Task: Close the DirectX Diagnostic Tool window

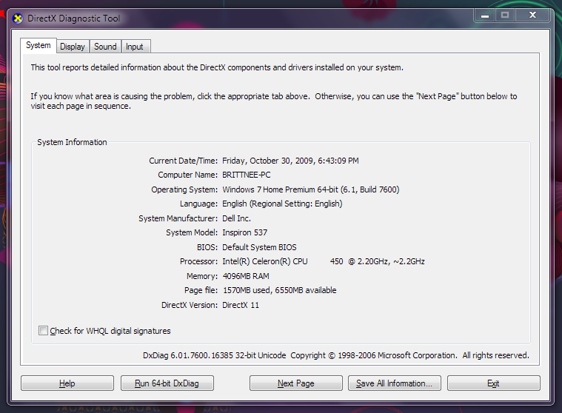Action: [x=532, y=16]
